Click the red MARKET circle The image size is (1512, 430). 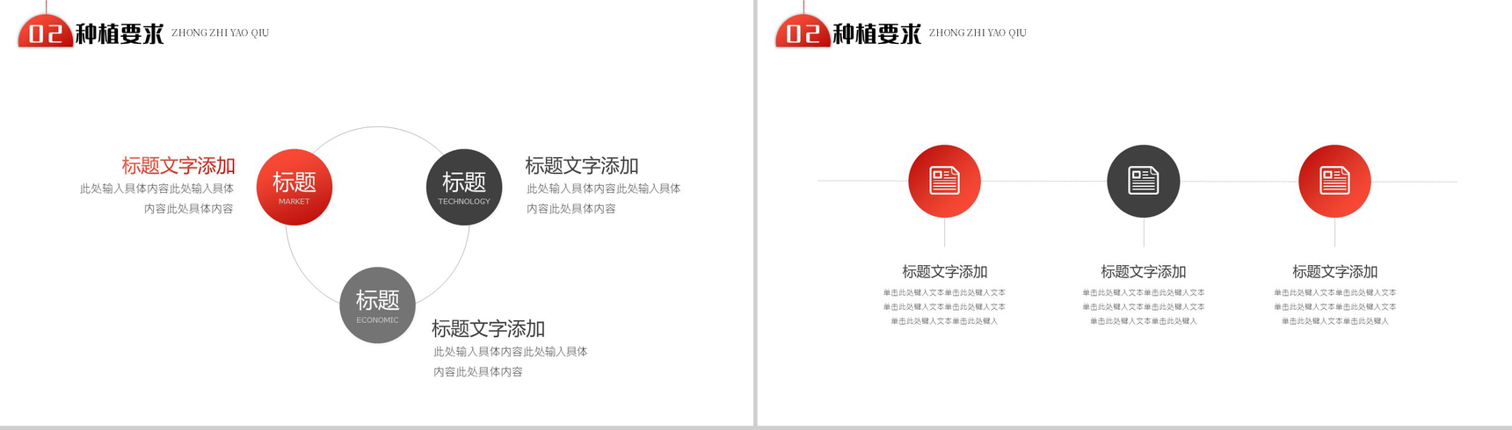pyautogui.click(x=294, y=187)
